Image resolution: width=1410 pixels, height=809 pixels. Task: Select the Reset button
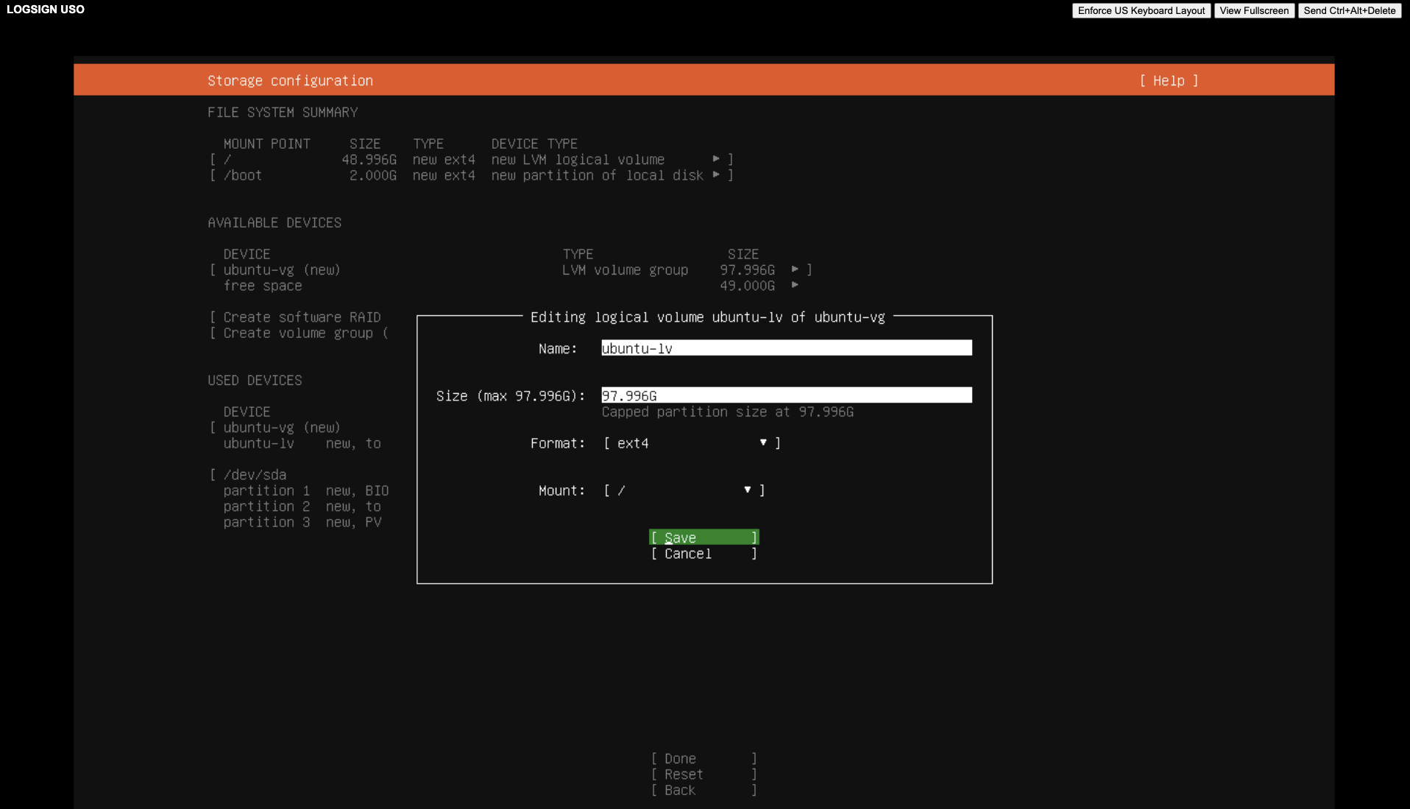(x=704, y=774)
